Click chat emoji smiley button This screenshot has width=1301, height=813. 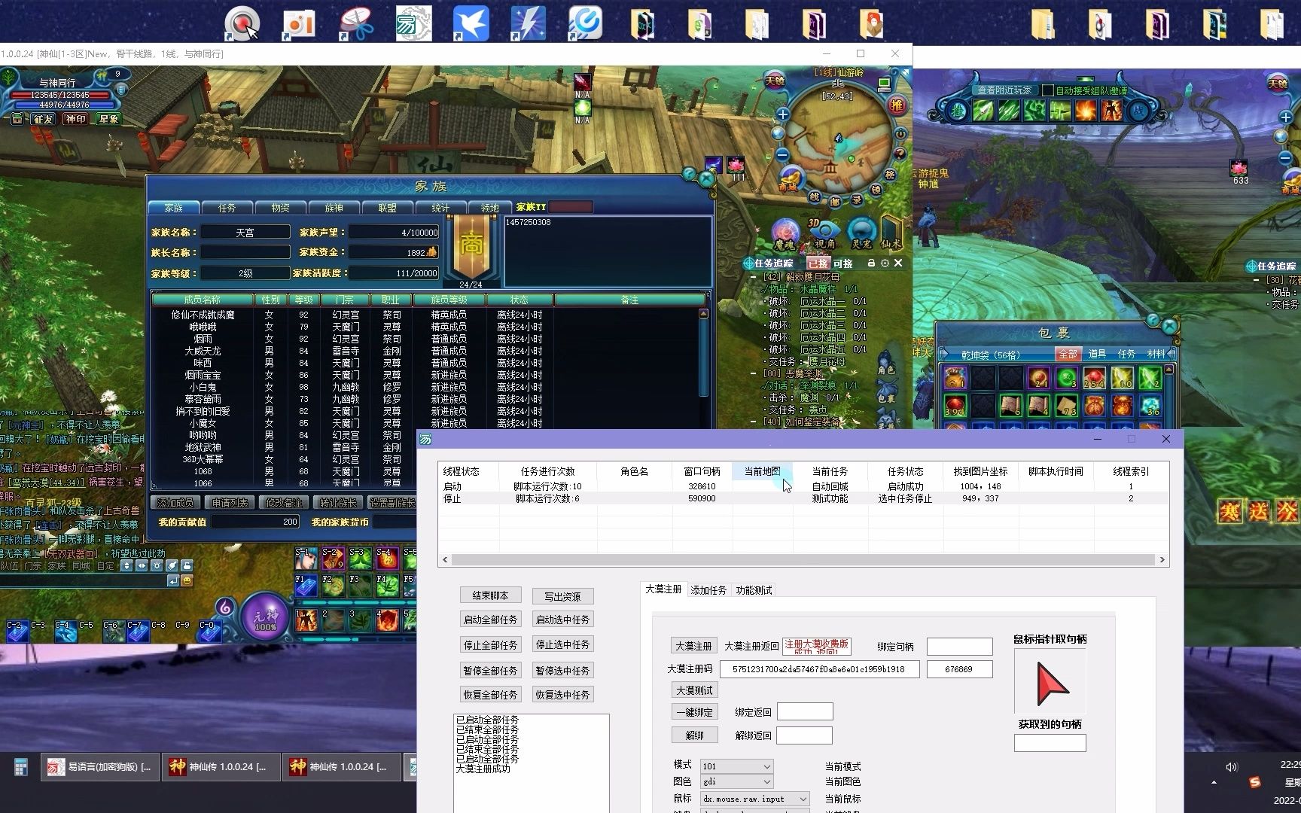click(187, 581)
